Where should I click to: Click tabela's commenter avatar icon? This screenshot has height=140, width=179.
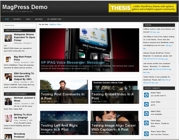coord(146,113)
